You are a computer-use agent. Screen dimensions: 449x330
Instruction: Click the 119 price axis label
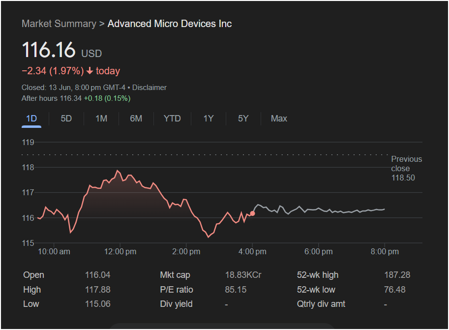[28, 142]
